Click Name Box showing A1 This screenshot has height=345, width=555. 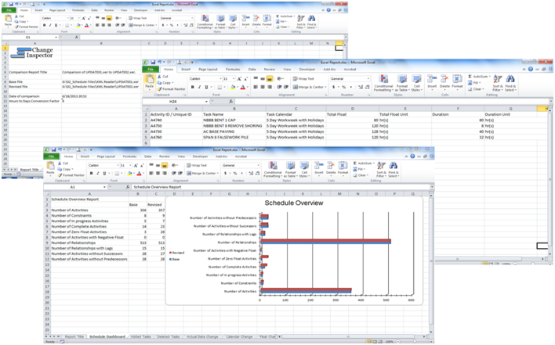(73, 187)
